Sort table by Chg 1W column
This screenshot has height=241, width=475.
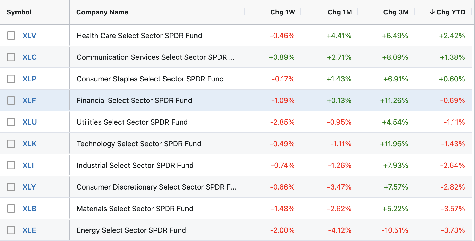(282, 12)
